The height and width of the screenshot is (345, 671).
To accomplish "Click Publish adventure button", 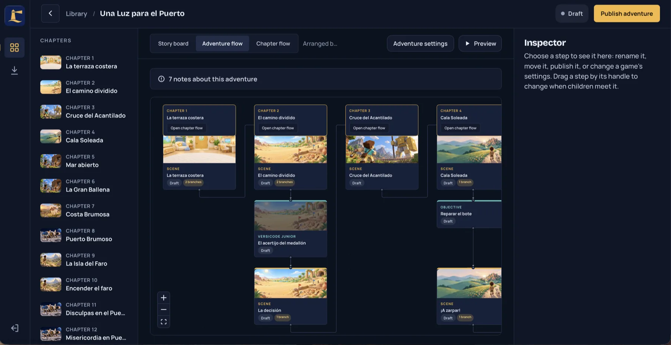I will (x=627, y=13).
